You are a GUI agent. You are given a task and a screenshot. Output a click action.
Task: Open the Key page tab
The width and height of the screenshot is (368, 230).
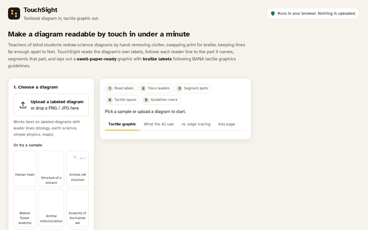point(227,124)
